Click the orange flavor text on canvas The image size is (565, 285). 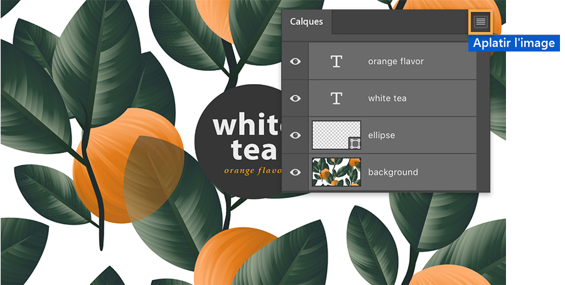[x=252, y=170]
